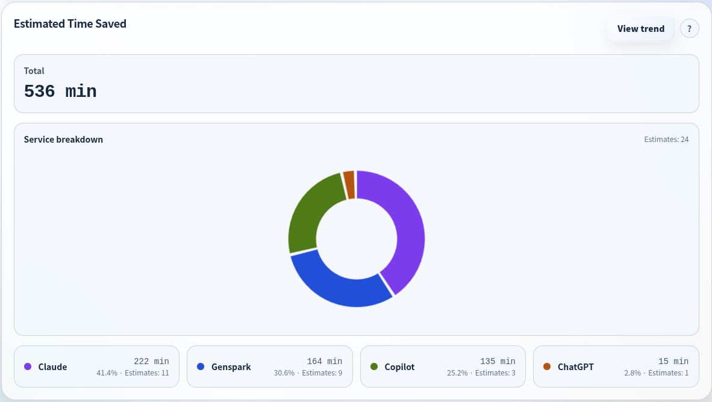The height and width of the screenshot is (402, 712).
Task: Click the purple dot beside Claude
Action: point(28,366)
